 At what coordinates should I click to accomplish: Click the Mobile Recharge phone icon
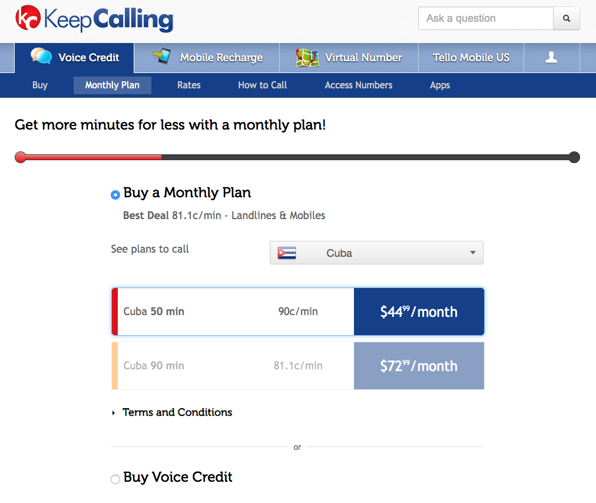[x=163, y=56]
